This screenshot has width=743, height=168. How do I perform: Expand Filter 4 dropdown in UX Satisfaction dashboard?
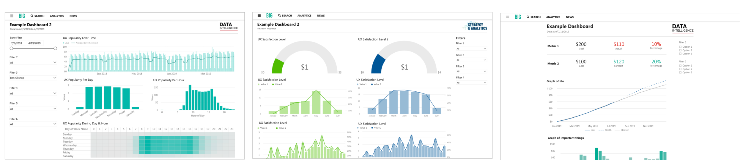click(x=471, y=83)
